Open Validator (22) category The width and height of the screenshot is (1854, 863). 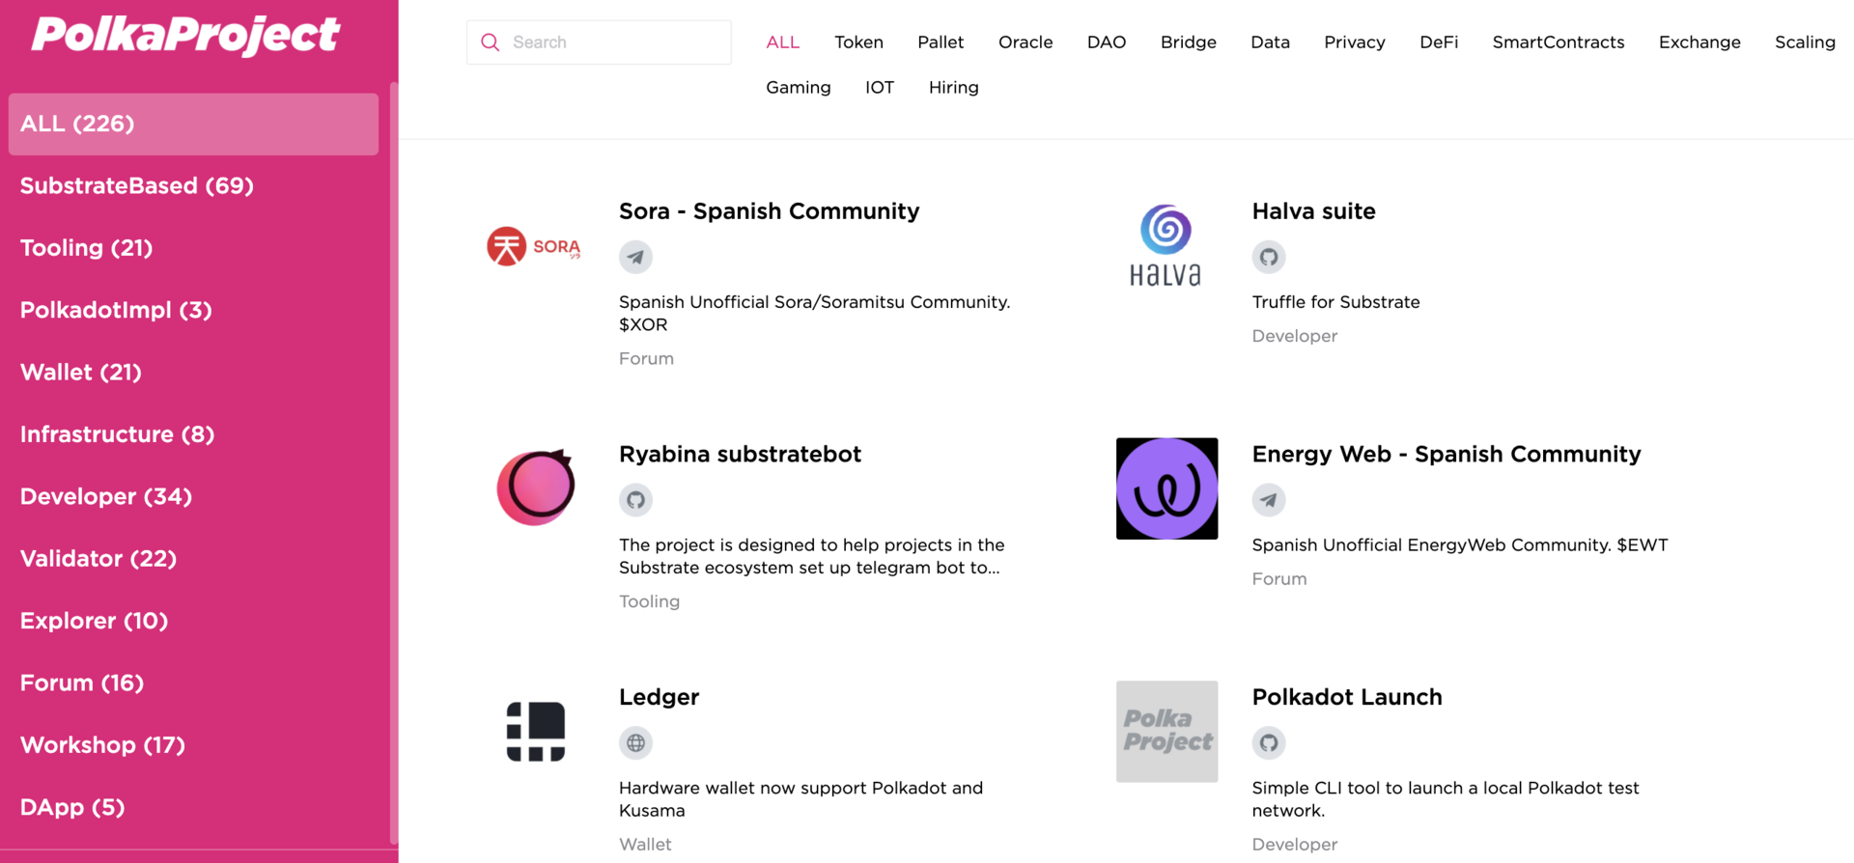193,559
